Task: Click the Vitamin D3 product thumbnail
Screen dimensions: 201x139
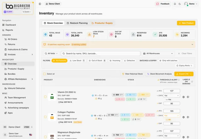Action: pyautogui.click(x=52, y=97)
